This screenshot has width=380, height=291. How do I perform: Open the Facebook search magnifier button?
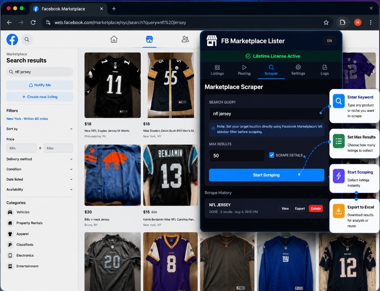27,39
